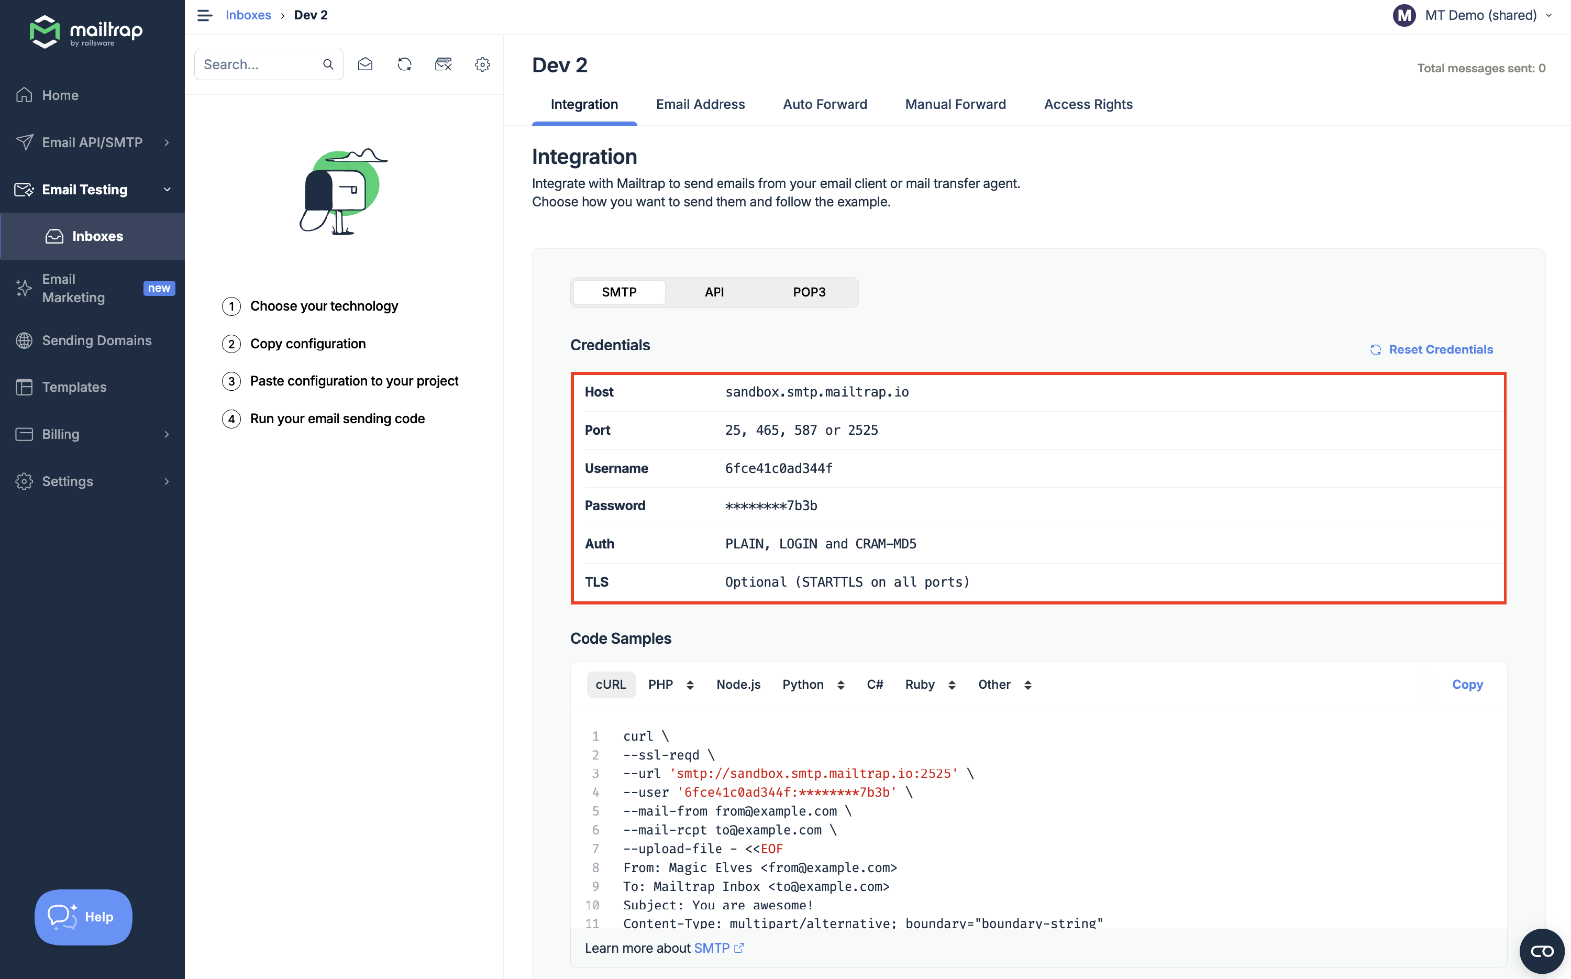
Task: Open Templates in sidebar
Action: point(74,387)
